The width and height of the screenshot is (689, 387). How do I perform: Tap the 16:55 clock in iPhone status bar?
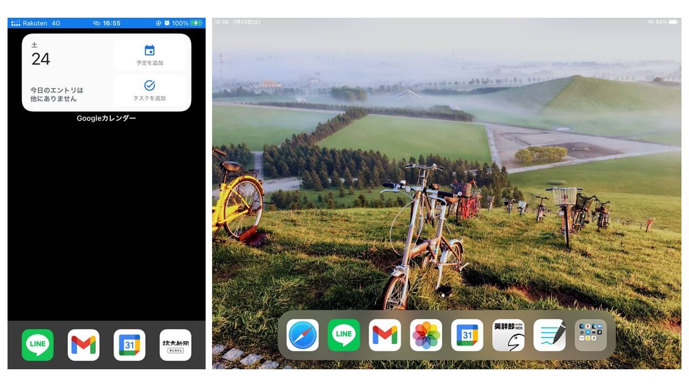click(x=111, y=23)
